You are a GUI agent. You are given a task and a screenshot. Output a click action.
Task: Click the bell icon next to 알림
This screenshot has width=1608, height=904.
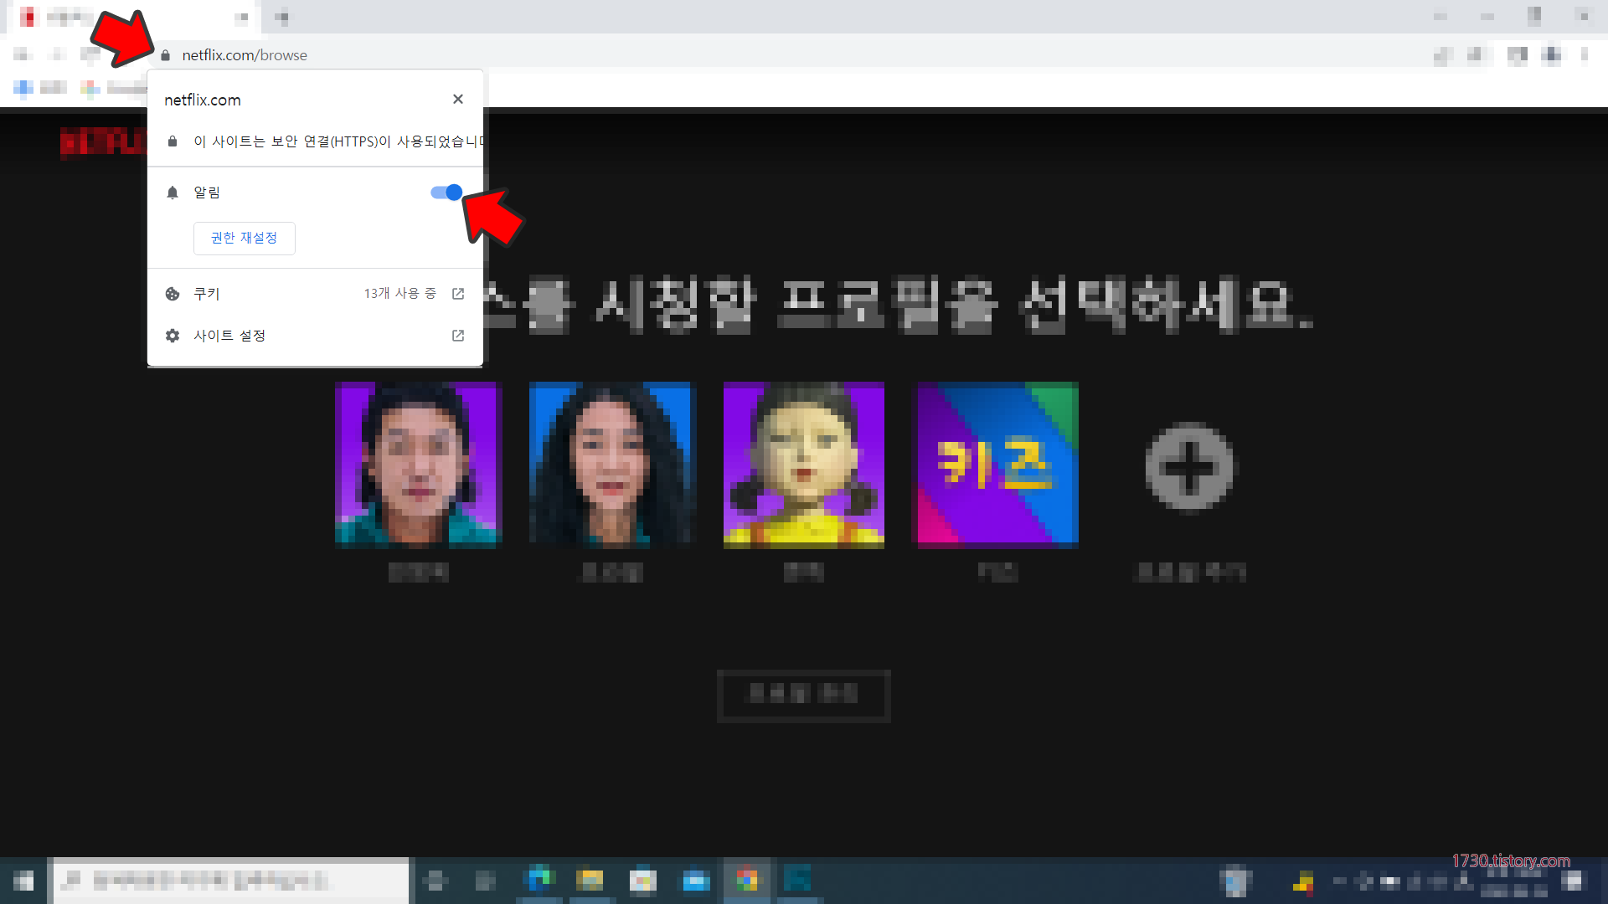173,193
